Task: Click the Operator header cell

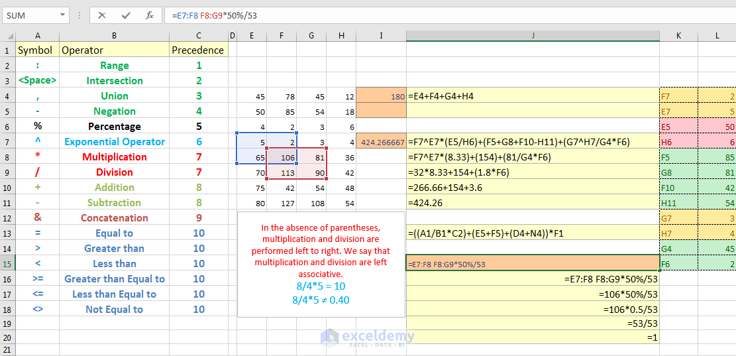Action: click(115, 50)
